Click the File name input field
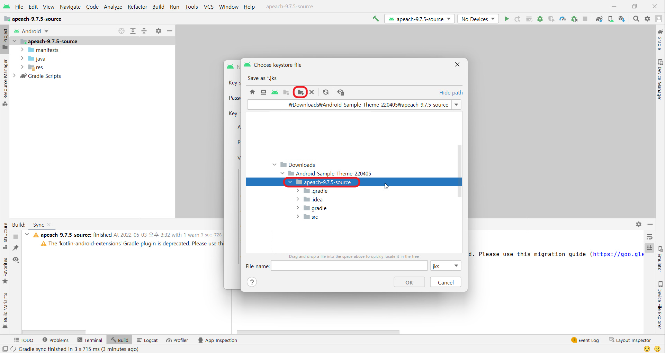This screenshot has width=665, height=353. 349,266
